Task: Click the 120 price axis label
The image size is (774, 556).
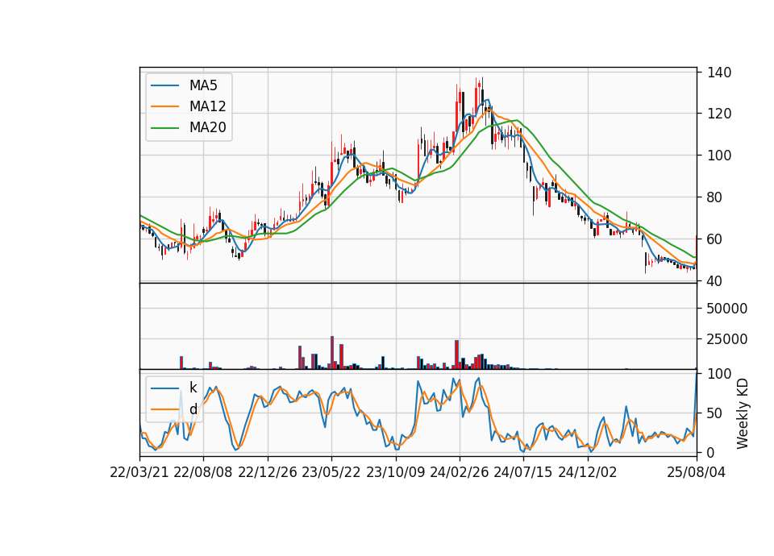Action: [719, 114]
